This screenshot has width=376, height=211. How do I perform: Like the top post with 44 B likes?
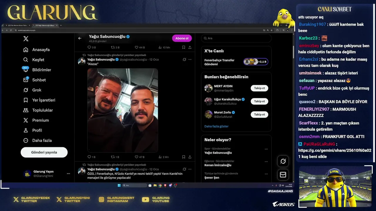tap(136, 47)
